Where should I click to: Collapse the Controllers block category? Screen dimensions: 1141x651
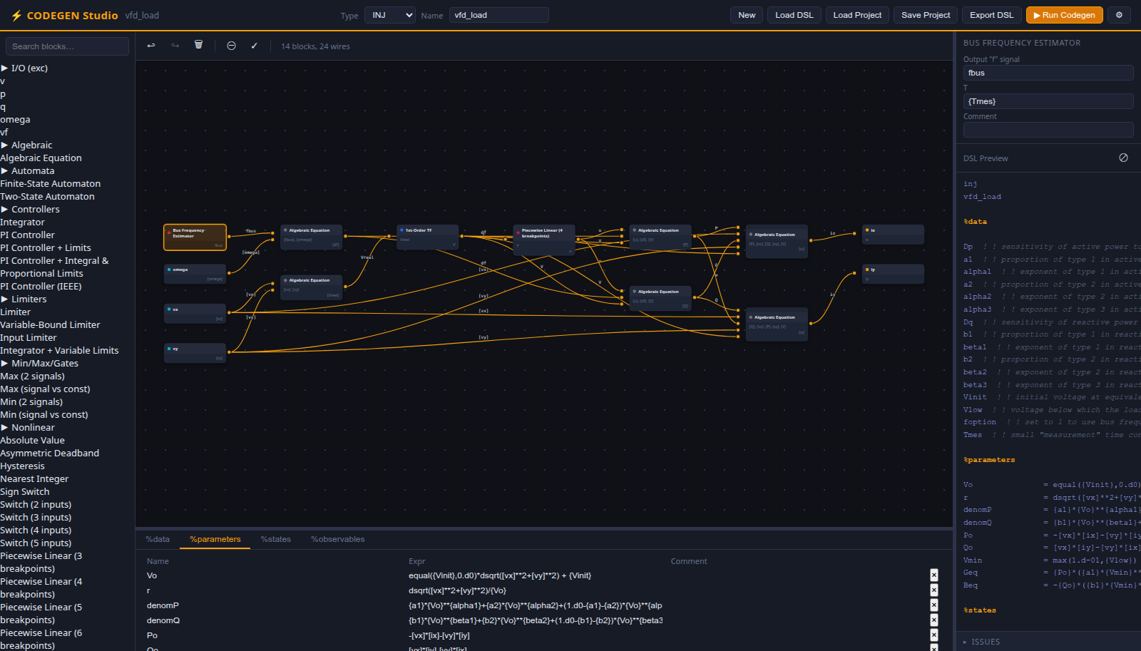click(30, 210)
